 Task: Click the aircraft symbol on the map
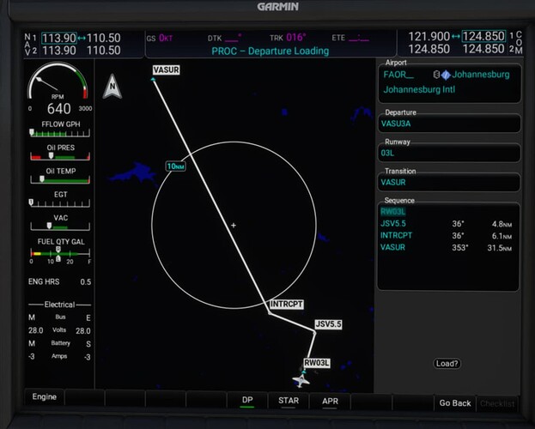[301, 380]
